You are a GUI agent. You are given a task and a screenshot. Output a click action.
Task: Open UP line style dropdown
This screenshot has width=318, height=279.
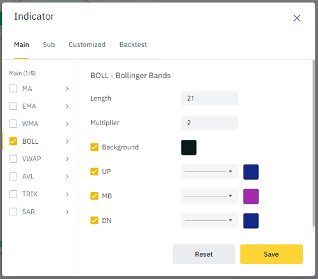tap(209, 172)
